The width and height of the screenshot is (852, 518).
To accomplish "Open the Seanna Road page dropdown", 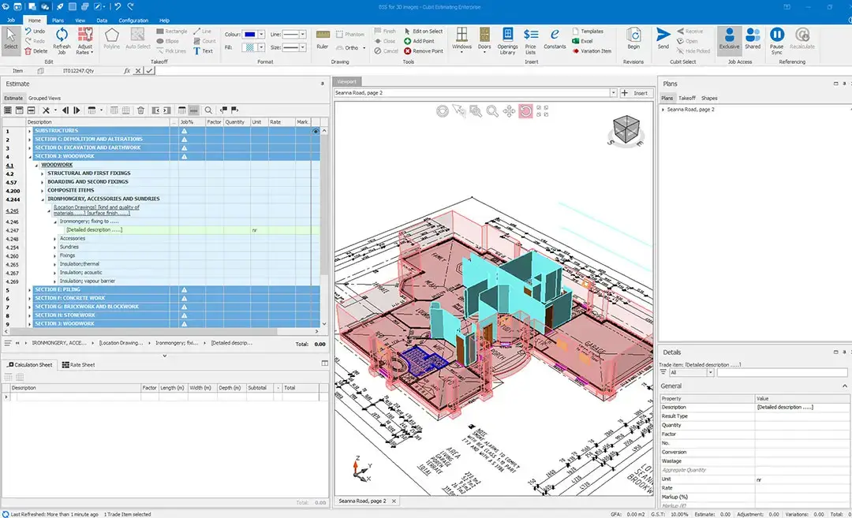I will click(613, 93).
